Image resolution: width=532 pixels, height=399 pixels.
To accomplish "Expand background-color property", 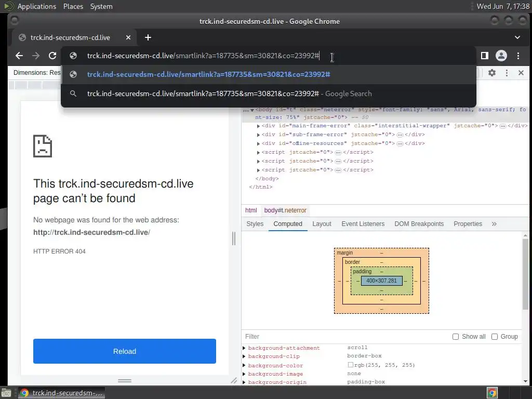I will coord(244,365).
